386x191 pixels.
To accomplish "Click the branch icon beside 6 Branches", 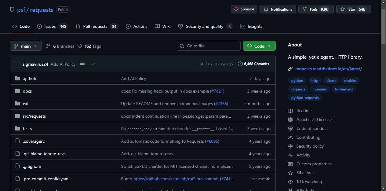I will click(48, 46).
